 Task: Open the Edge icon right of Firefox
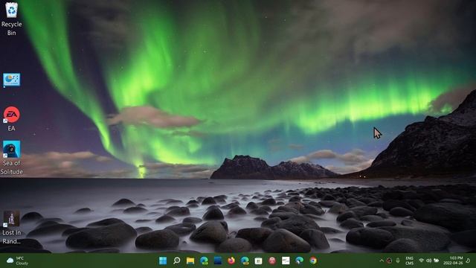click(245, 261)
